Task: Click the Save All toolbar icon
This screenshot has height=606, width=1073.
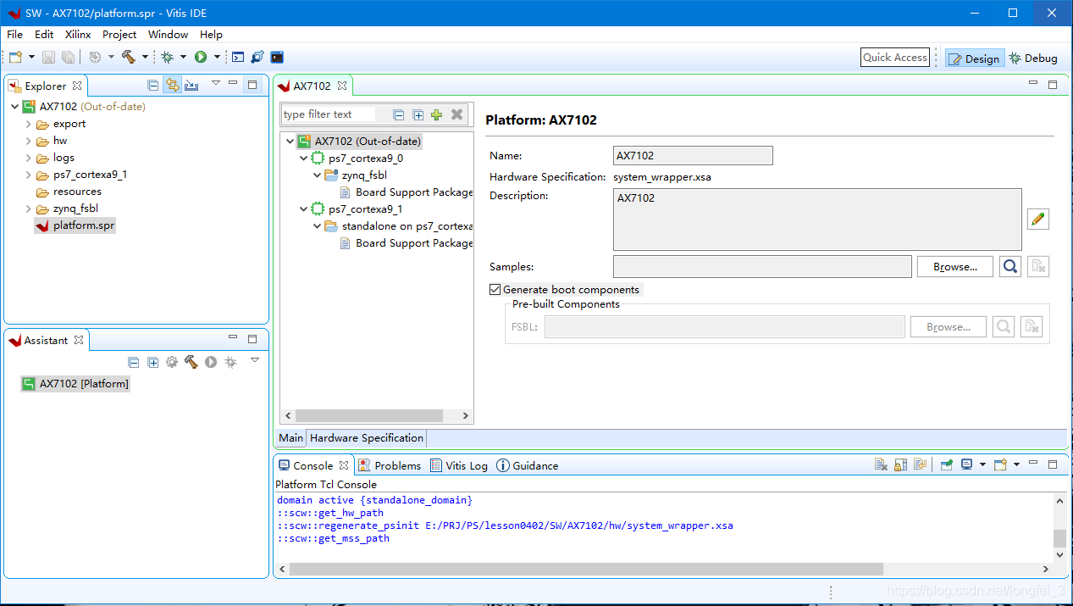Action: pos(68,57)
